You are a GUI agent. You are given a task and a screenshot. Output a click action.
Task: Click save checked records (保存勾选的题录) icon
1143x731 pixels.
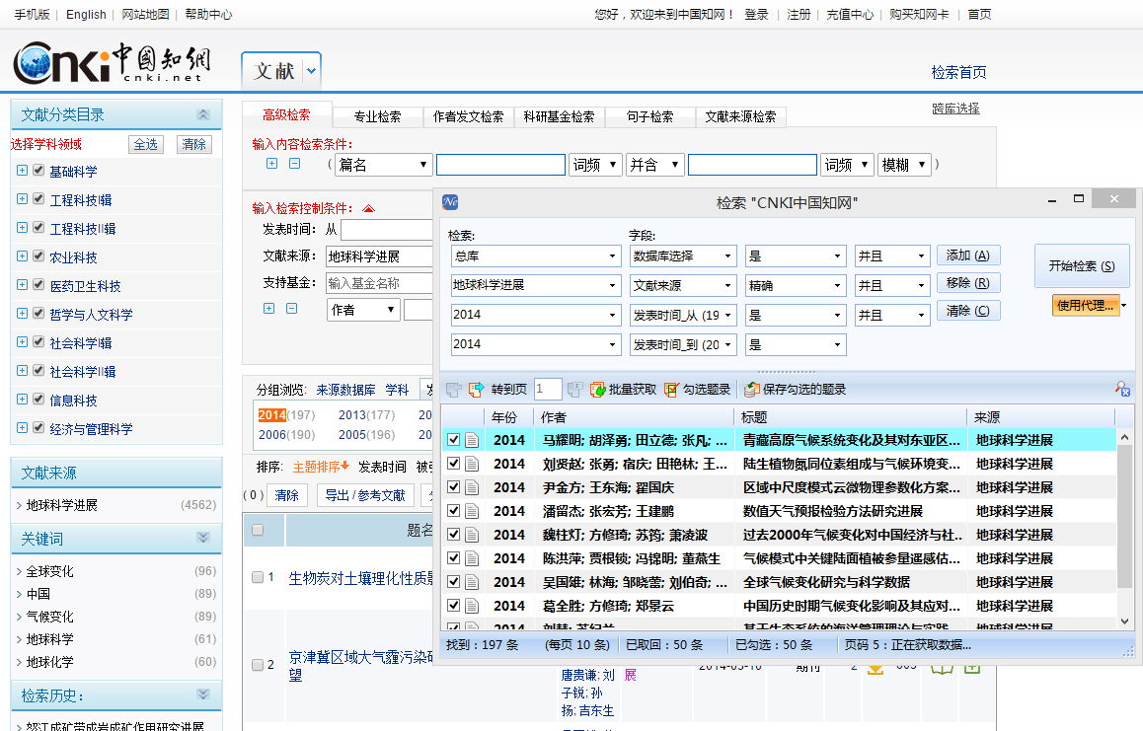tap(751, 390)
